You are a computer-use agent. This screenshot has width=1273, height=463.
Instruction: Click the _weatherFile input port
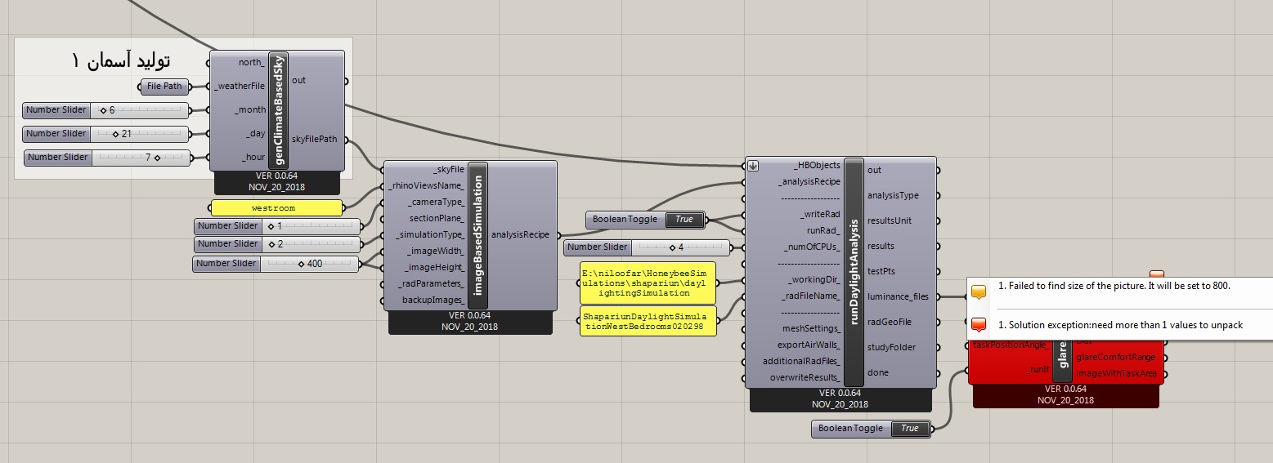pos(240,86)
